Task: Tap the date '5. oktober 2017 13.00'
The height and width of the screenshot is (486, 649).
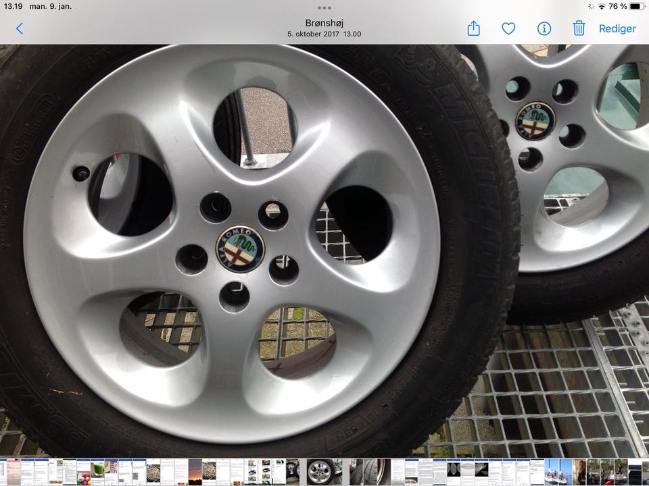Action: [x=324, y=34]
